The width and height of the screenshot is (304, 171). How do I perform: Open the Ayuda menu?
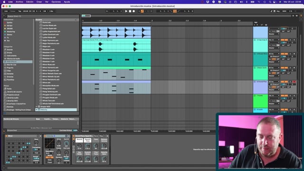67,2
